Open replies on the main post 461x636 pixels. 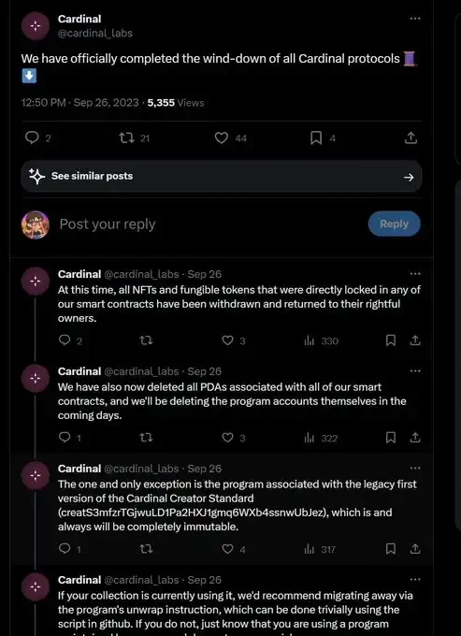tap(32, 138)
